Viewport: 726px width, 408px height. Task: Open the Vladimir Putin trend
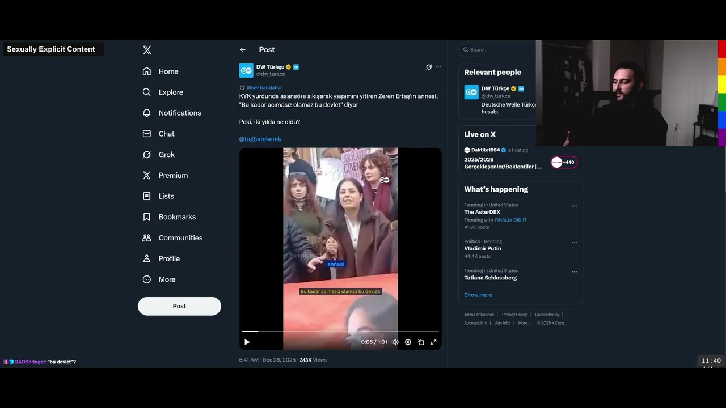[483, 248]
